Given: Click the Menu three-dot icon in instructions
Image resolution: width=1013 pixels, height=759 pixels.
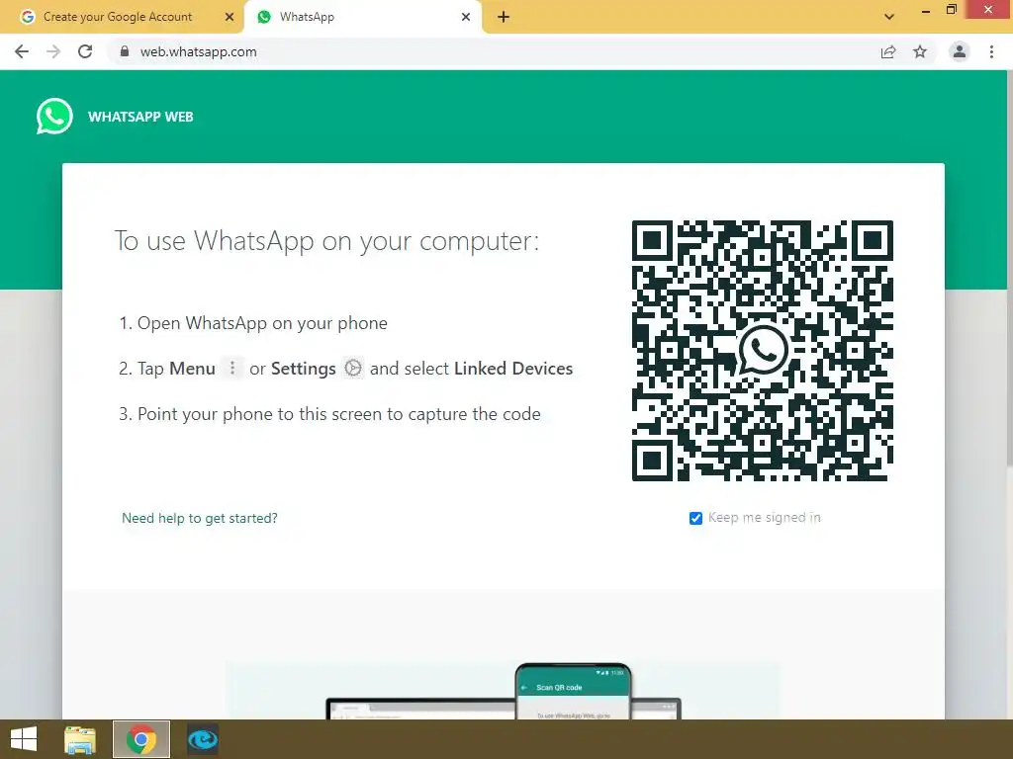Looking at the screenshot, I should pos(232,368).
